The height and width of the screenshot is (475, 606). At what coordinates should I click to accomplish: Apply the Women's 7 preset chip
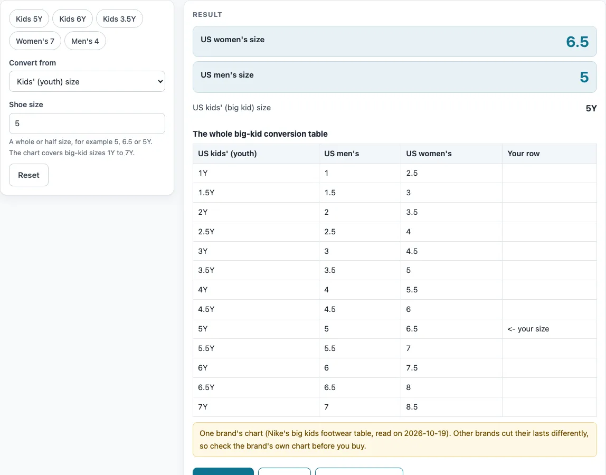pyautogui.click(x=35, y=41)
